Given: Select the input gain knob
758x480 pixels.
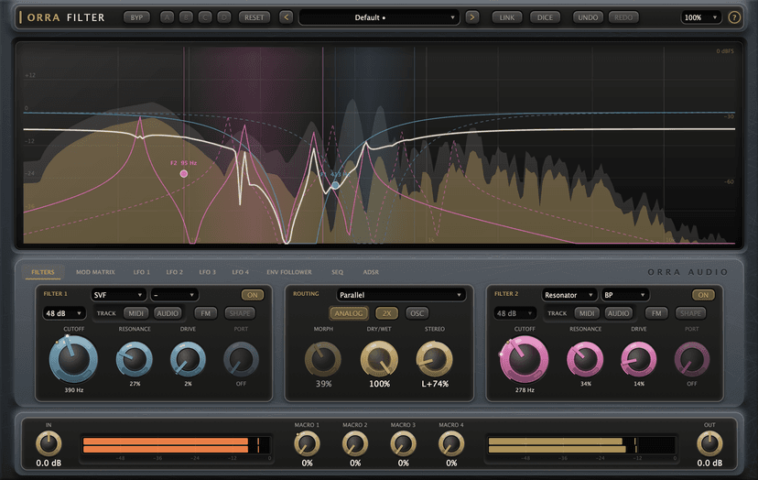Looking at the screenshot, I should [x=49, y=443].
